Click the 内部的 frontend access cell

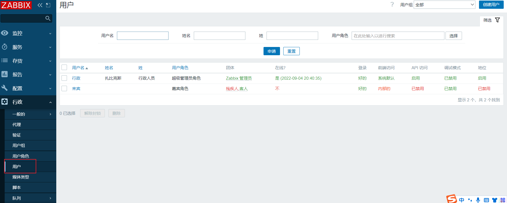[x=384, y=88]
